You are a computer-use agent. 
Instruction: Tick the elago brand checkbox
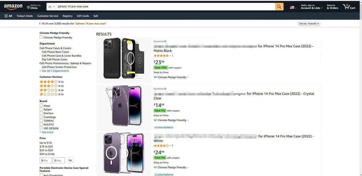click(x=41, y=105)
